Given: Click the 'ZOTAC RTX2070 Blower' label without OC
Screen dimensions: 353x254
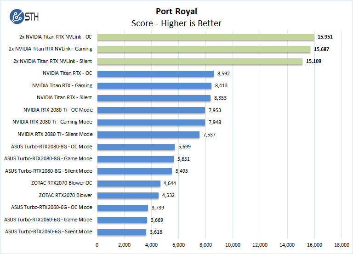Looking at the screenshot, I should 66,195.
